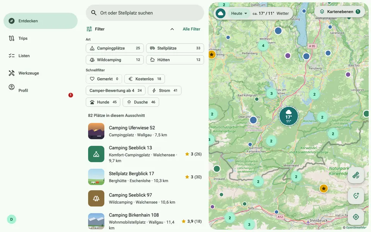Go to Trips in the sidebar
Viewport: 371px width, 232px height.
pos(41,38)
